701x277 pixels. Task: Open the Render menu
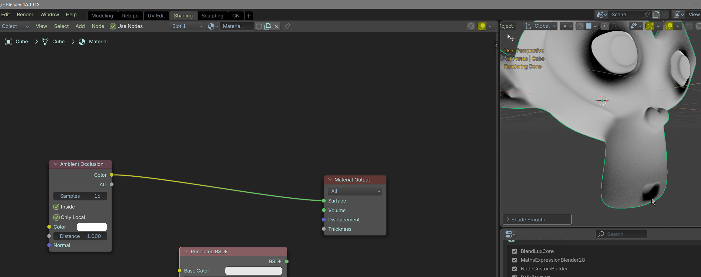[25, 14]
